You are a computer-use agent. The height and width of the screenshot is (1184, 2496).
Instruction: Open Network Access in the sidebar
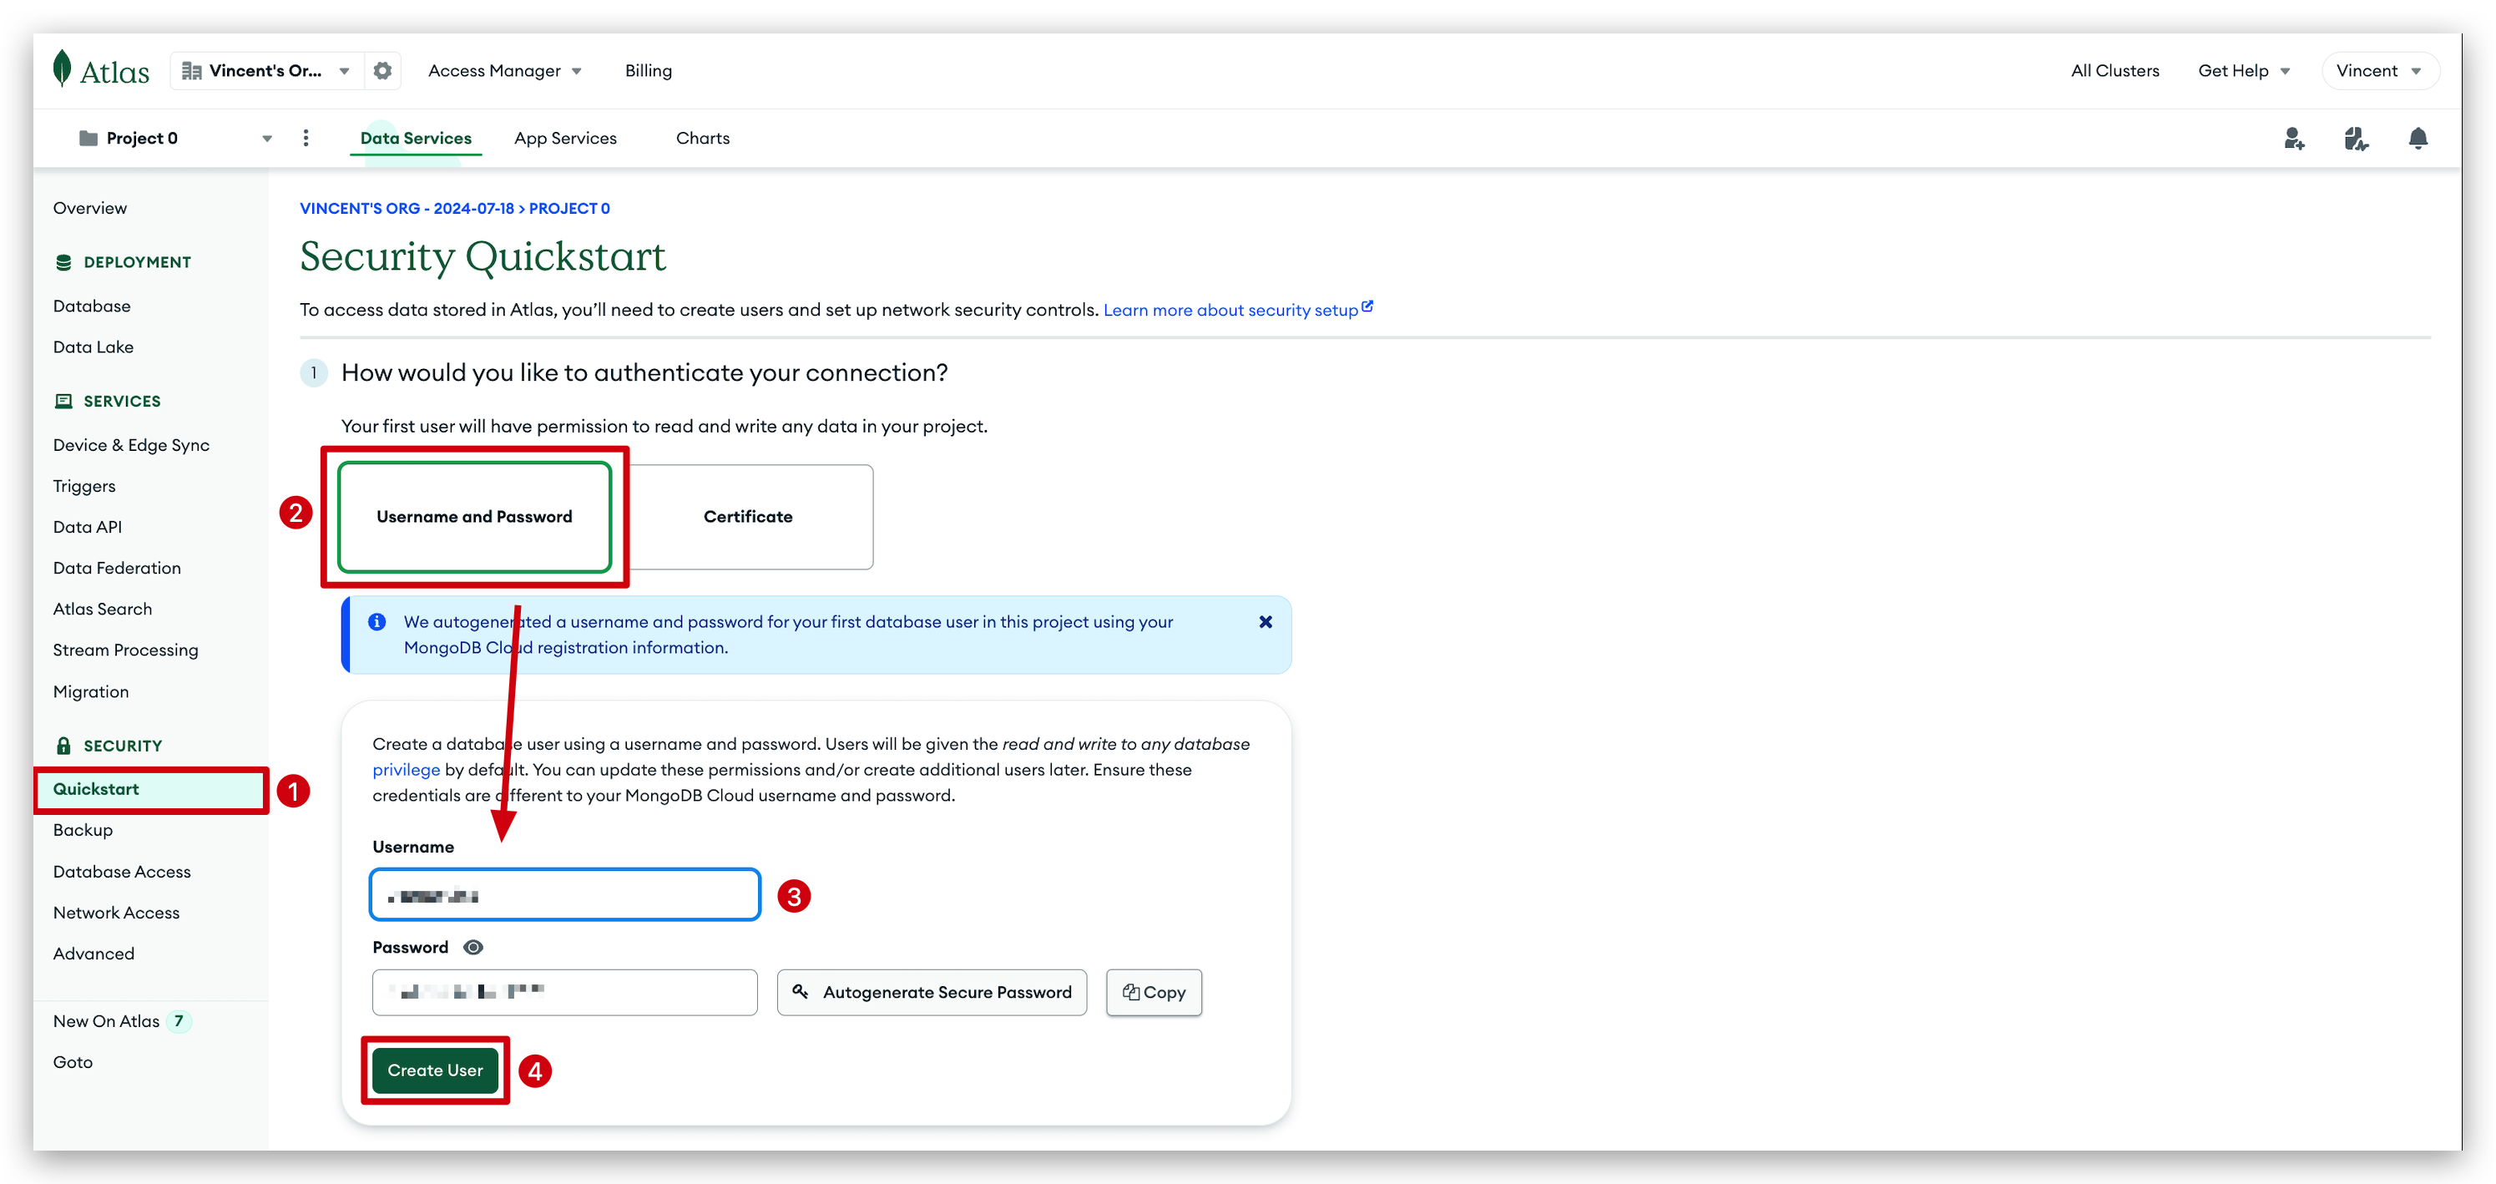pos(116,913)
